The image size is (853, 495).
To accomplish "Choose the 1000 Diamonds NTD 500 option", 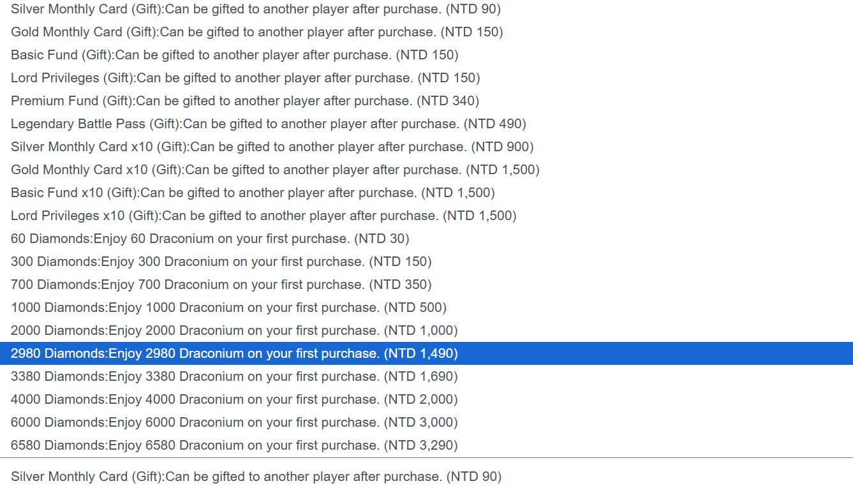I will pyautogui.click(x=228, y=307).
